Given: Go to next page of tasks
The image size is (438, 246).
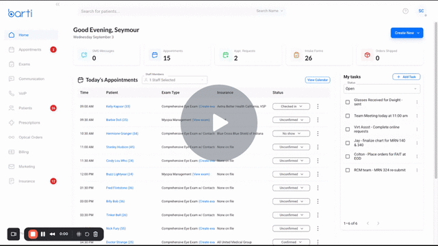Looking at the screenshot, I should pos(378,223).
